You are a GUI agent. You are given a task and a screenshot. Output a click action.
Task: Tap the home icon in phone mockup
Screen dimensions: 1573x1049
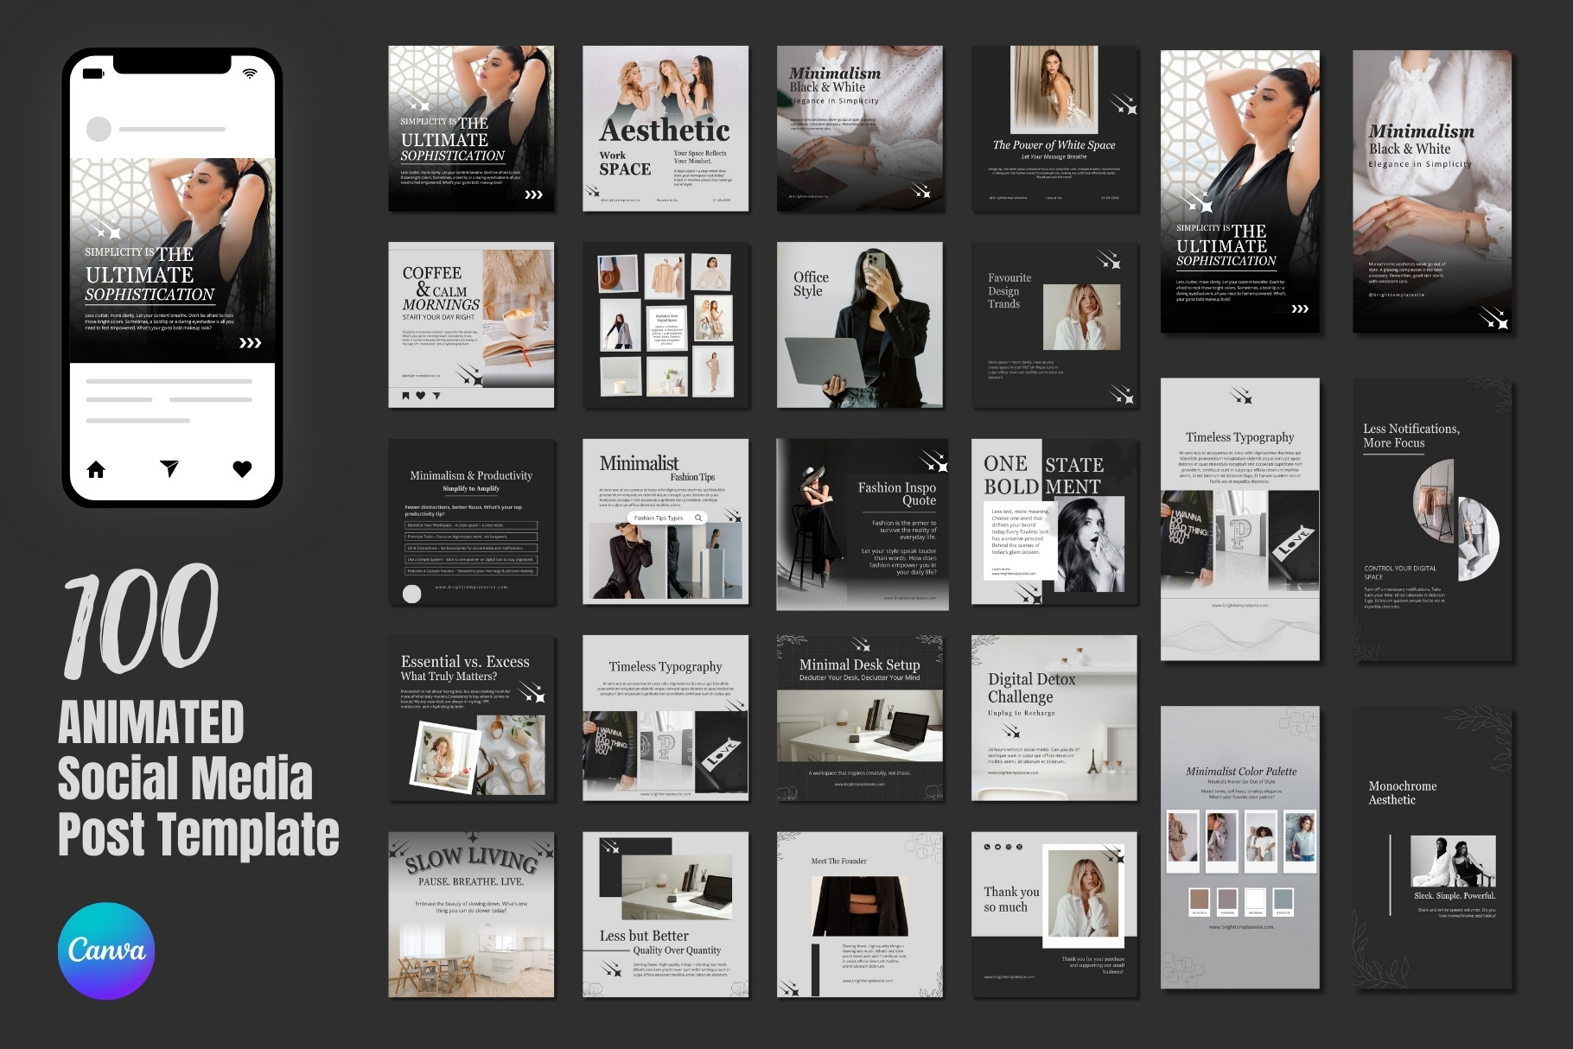tap(96, 469)
